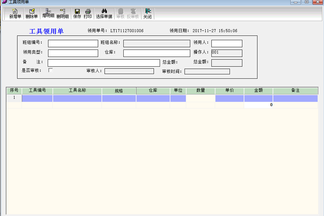Click row 1 金额 cell

258,98
